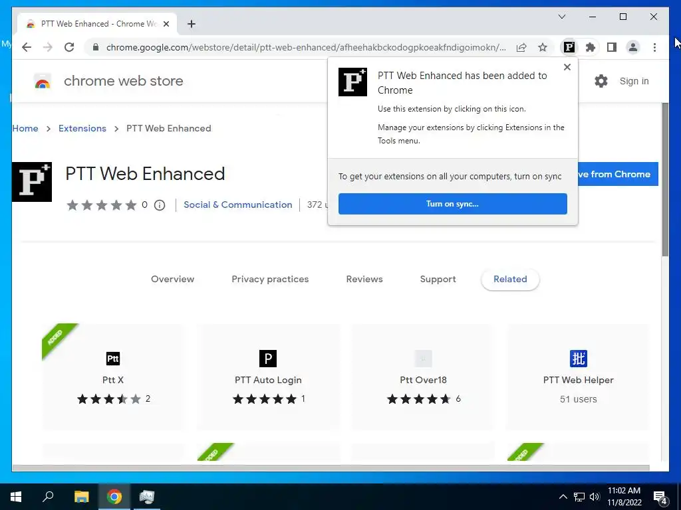Toggle the Chrome side panel
This screenshot has width=681, height=510.
tap(612, 47)
